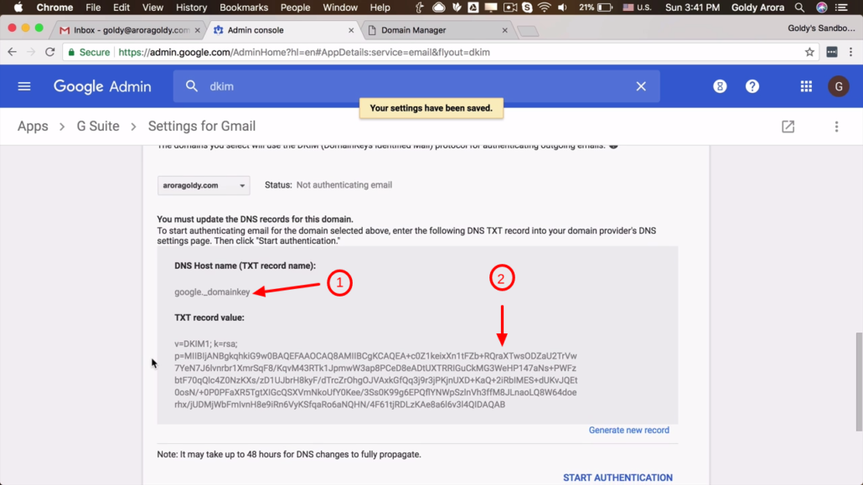
Task: Click the cloud icon in menu bar
Action: 439,8
